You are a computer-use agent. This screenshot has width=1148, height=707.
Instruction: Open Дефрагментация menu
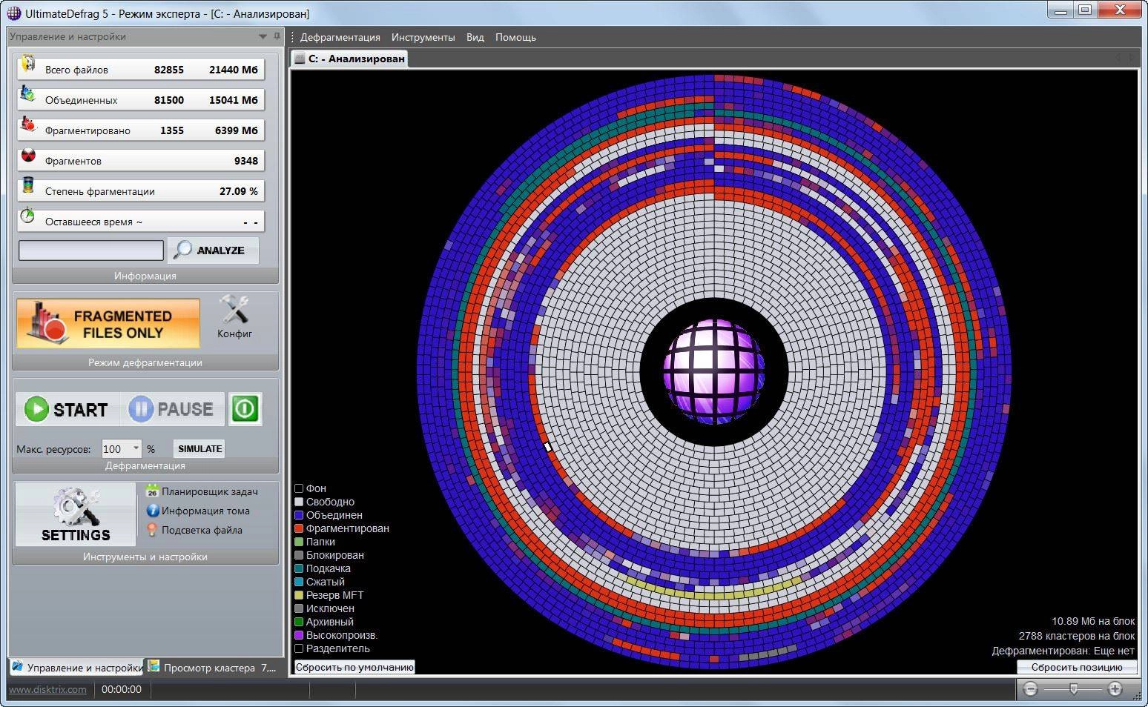pyautogui.click(x=340, y=37)
